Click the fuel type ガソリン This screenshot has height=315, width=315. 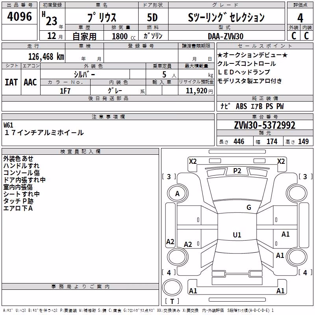point(153,36)
